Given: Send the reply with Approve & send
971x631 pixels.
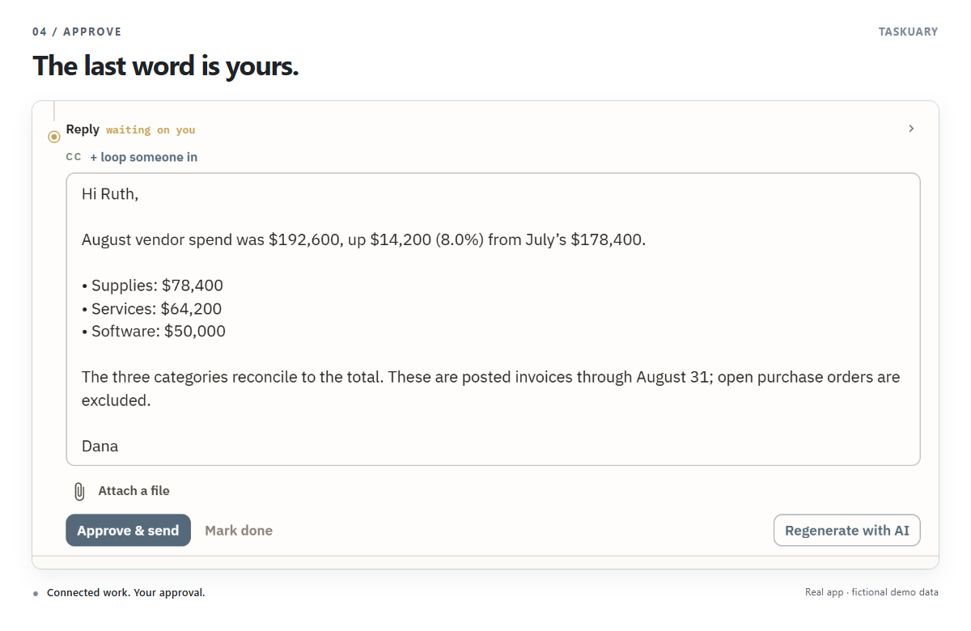Looking at the screenshot, I should pyautogui.click(x=128, y=531).
